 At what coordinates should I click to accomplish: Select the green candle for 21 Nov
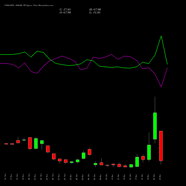36,144
